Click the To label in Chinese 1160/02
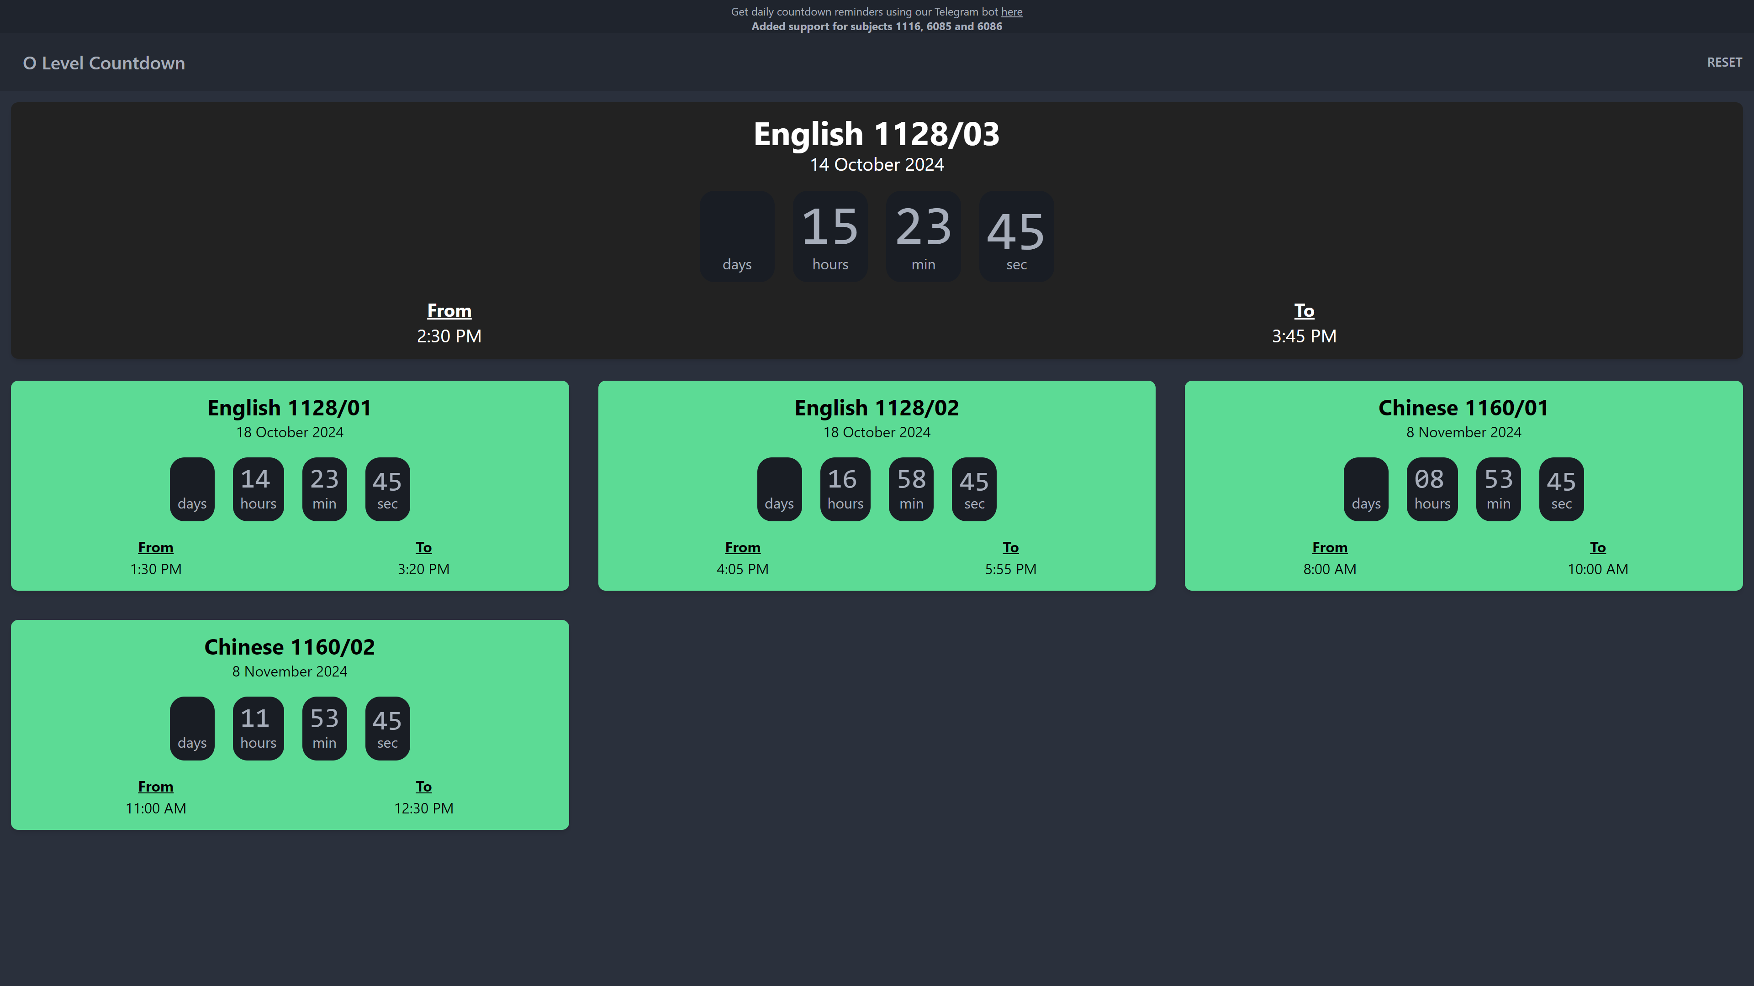 (423, 787)
